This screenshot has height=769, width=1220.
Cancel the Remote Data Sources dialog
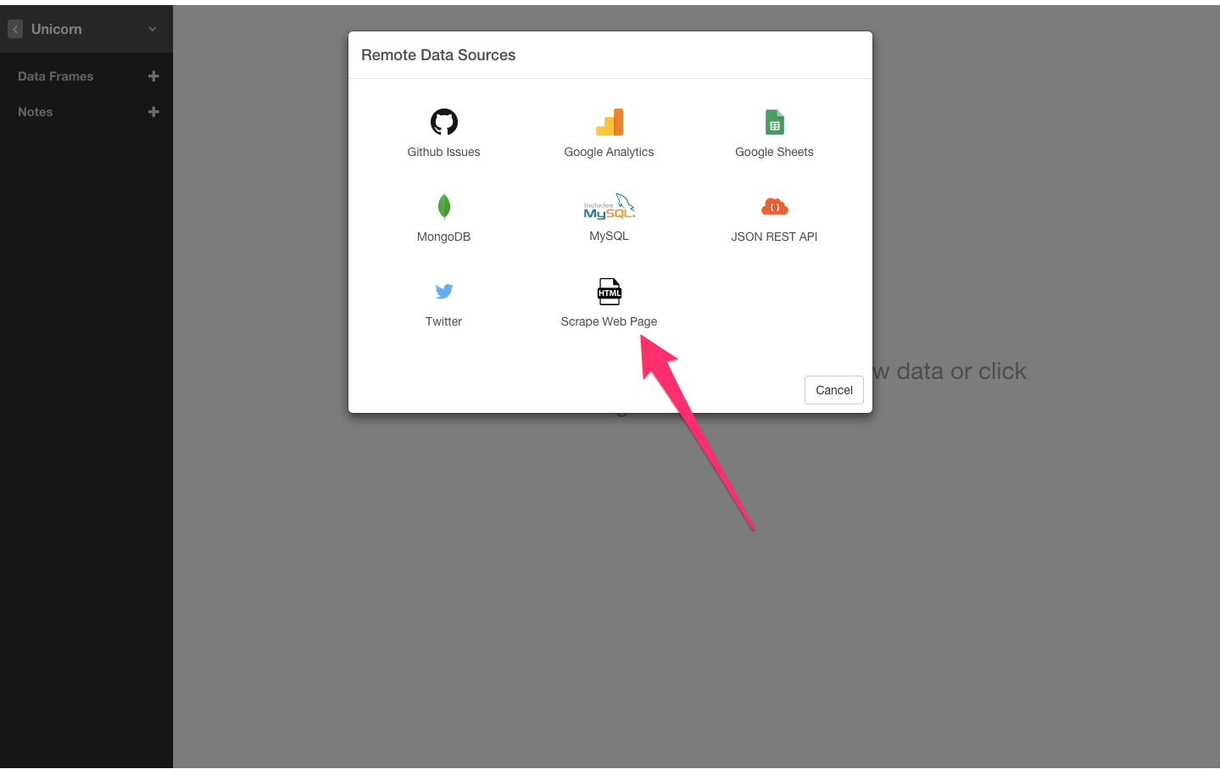click(834, 390)
